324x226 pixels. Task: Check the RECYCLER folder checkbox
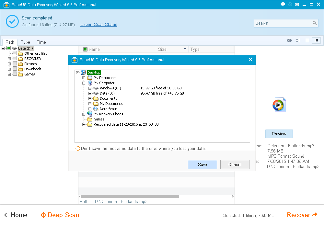[15, 58]
